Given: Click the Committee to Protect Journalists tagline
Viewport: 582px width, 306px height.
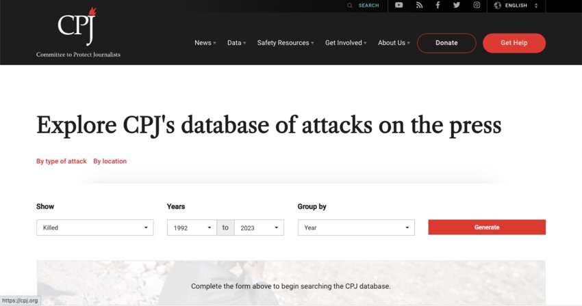Looking at the screenshot, I should tap(78, 55).
